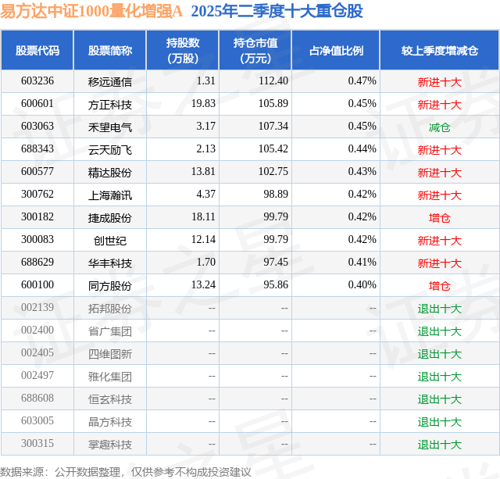The height and width of the screenshot is (479, 500).
Task: Select stock code 002400
Action: (37, 330)
